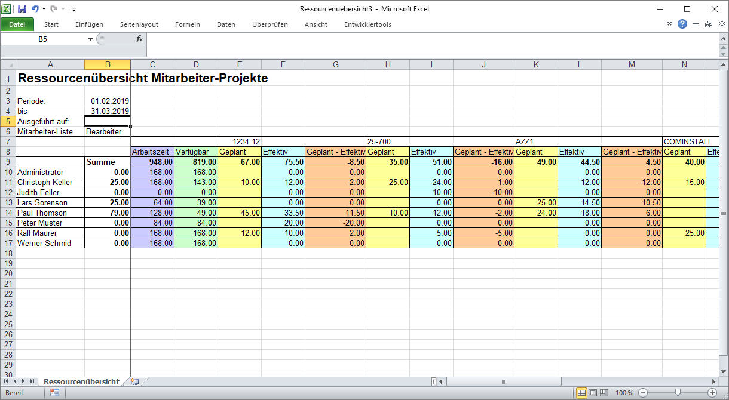
Task: Open the Datei menu tab
Action: 17,24
